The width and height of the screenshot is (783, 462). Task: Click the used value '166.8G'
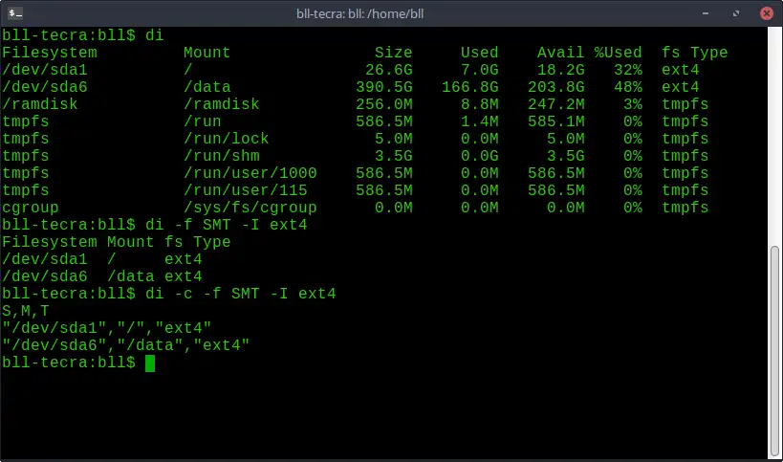[x=470, y=87]
